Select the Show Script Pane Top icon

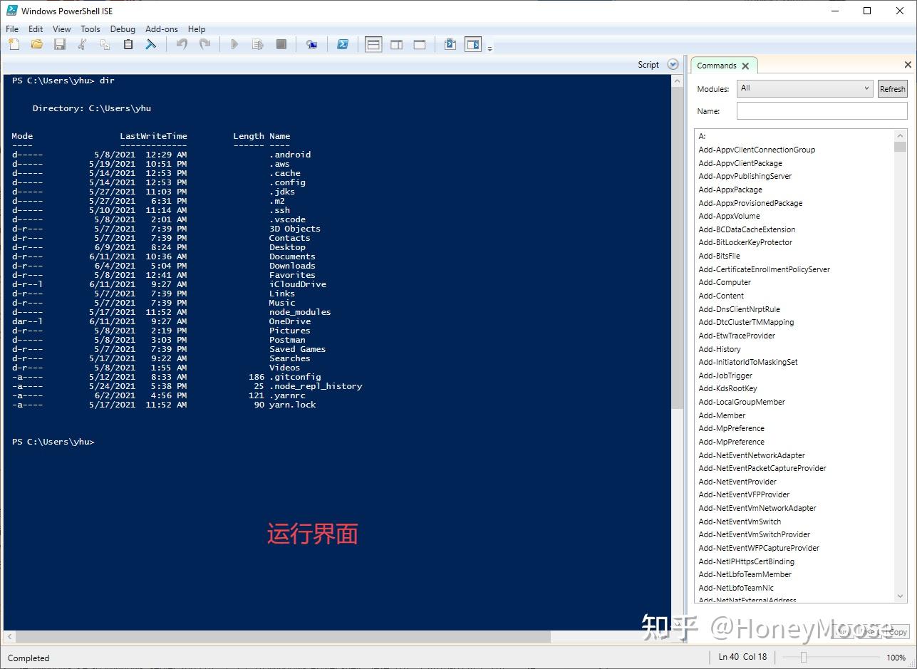[373, 44]
